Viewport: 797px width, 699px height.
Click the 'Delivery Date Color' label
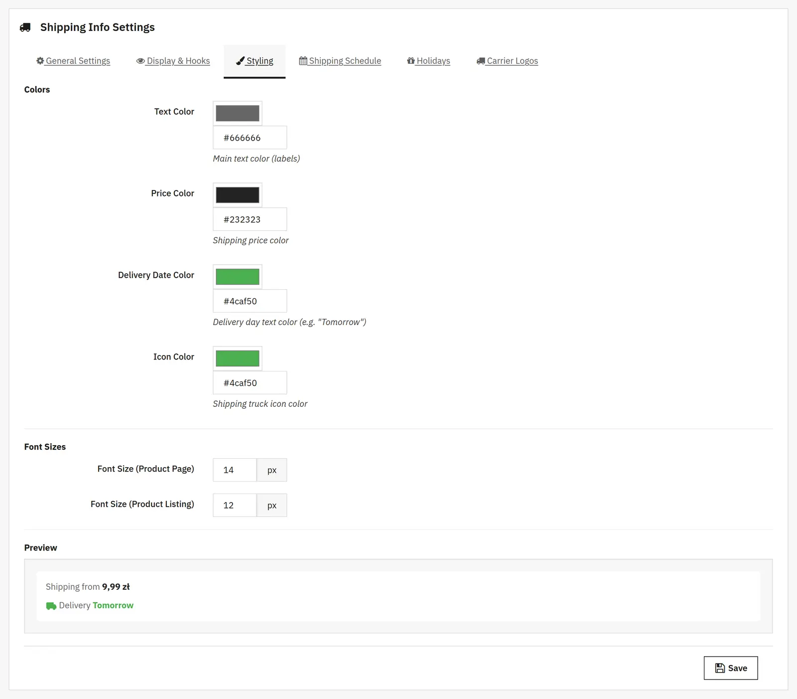click(156, 275)
